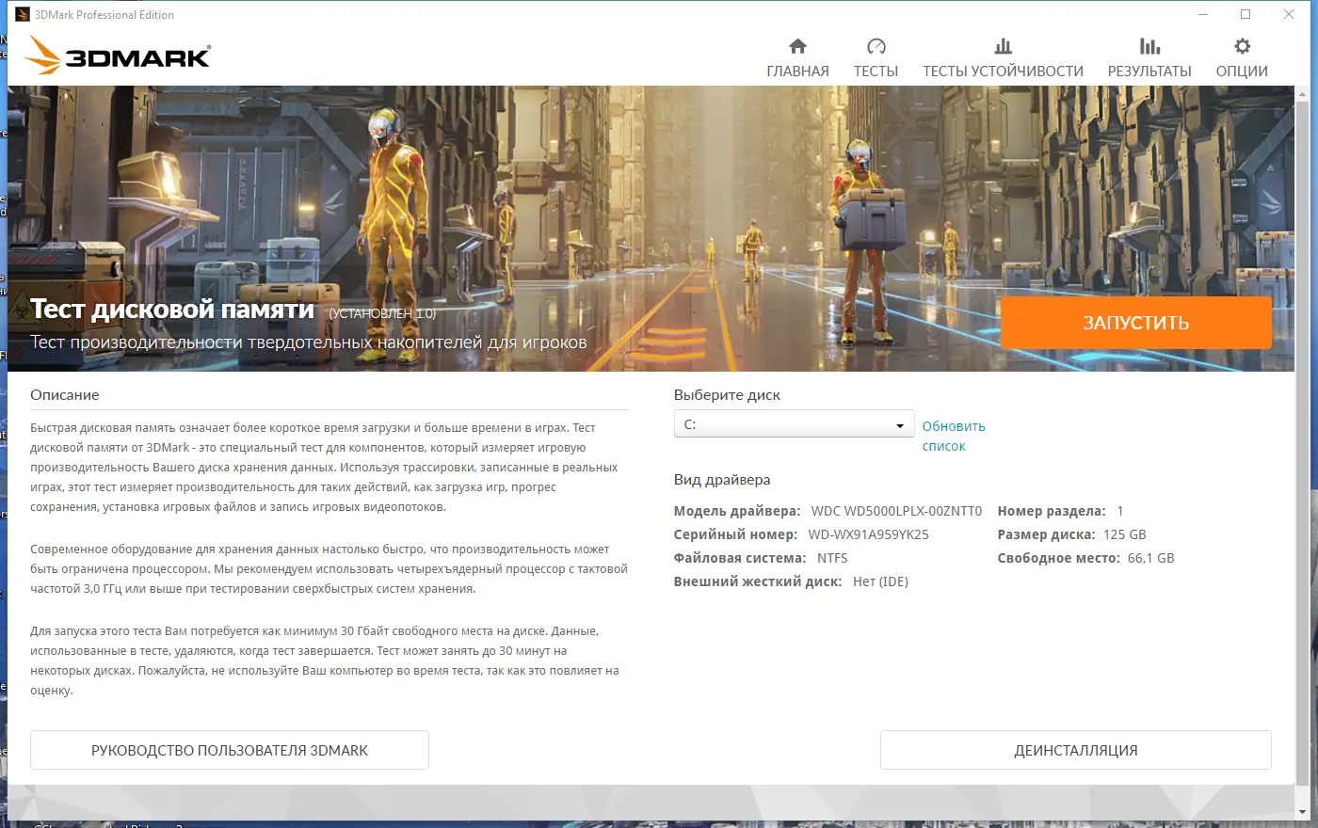Click the Вид драйвера heading
This screenshot has height=828, width=1318.
[x=722, y=480]
